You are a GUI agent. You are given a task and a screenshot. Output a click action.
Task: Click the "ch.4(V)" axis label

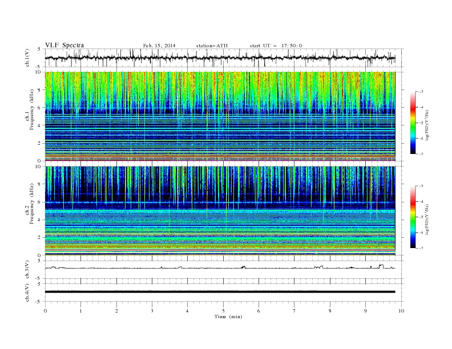[x=27, y=293]
